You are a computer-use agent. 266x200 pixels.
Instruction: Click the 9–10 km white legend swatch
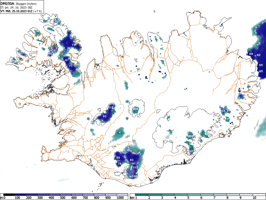click(246, 195)
